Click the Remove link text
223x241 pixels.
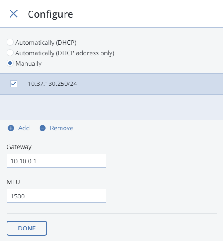61,128
